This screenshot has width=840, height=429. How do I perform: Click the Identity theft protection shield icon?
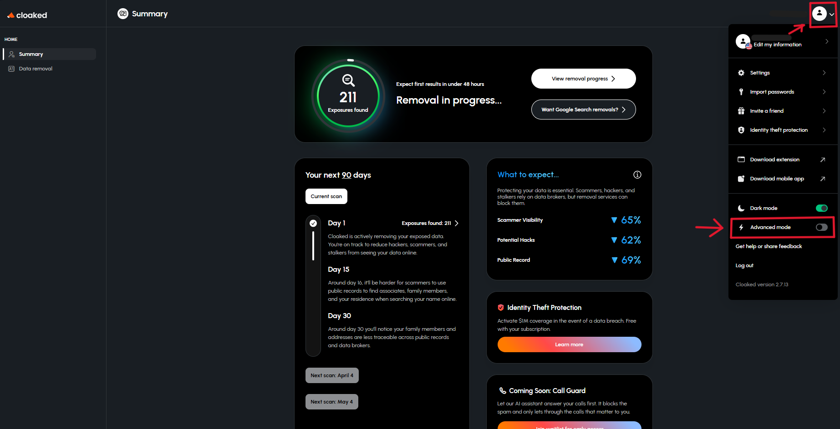[741, 130]
